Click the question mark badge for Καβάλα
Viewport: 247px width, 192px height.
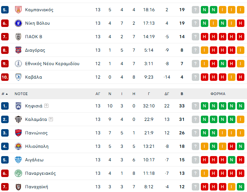tap(195, 77)
